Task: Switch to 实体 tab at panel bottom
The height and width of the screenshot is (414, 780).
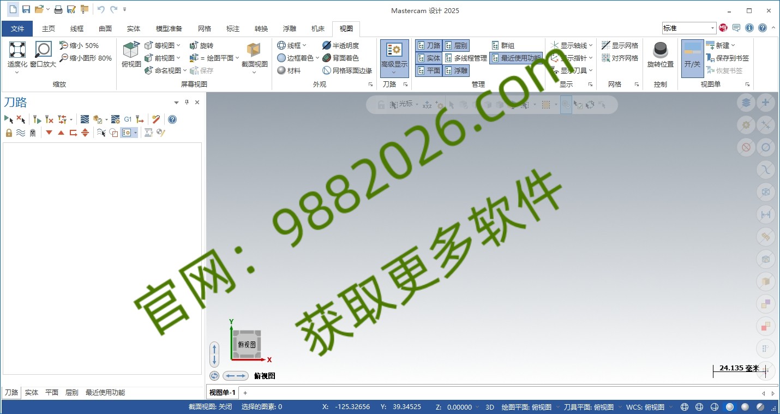Action: 32,393
